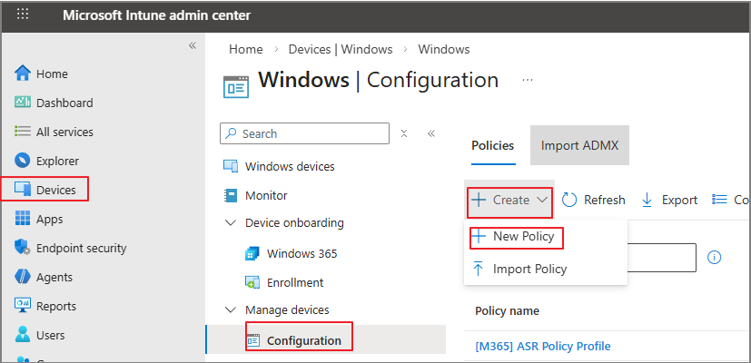Click the Microsoft Intune admin center title
This screenshot has height=363, width=751.
click(156, 15)
